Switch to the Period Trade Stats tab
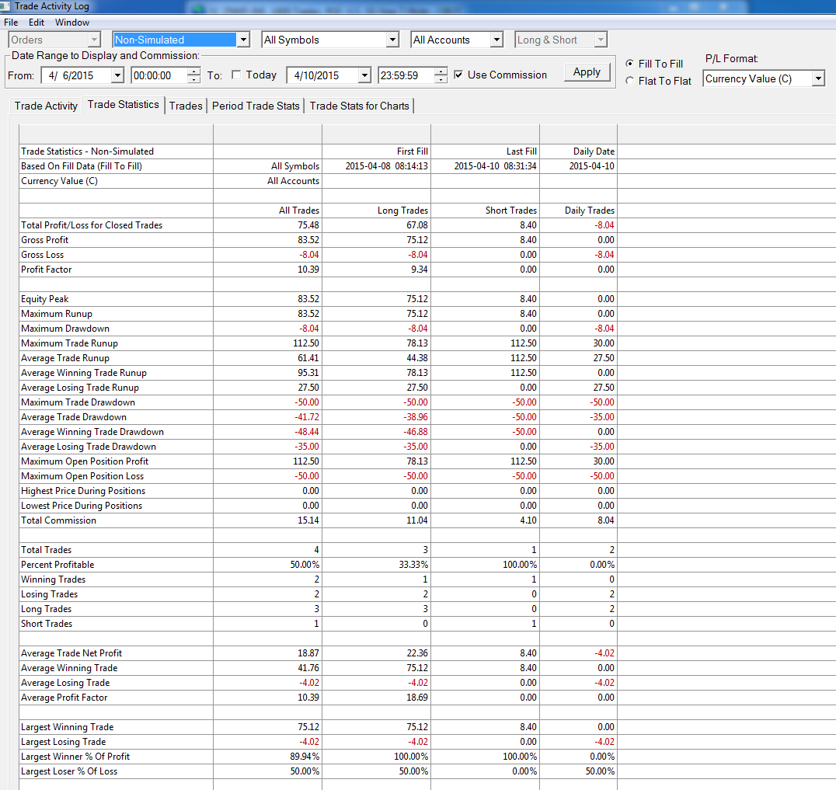The height and width of the screenshot is (790, 836). tap(256, 106)
